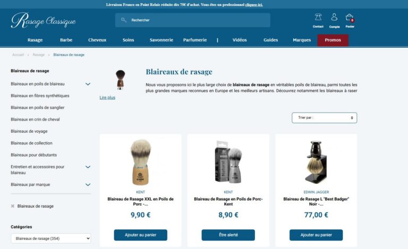Click the Lire plus link
The width and height of the screenshot is (408, 249).
coord(107,98)
